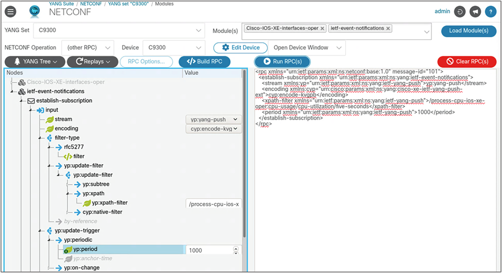
Task: Open the YANG Set dropdown
Action: point(119,30)
